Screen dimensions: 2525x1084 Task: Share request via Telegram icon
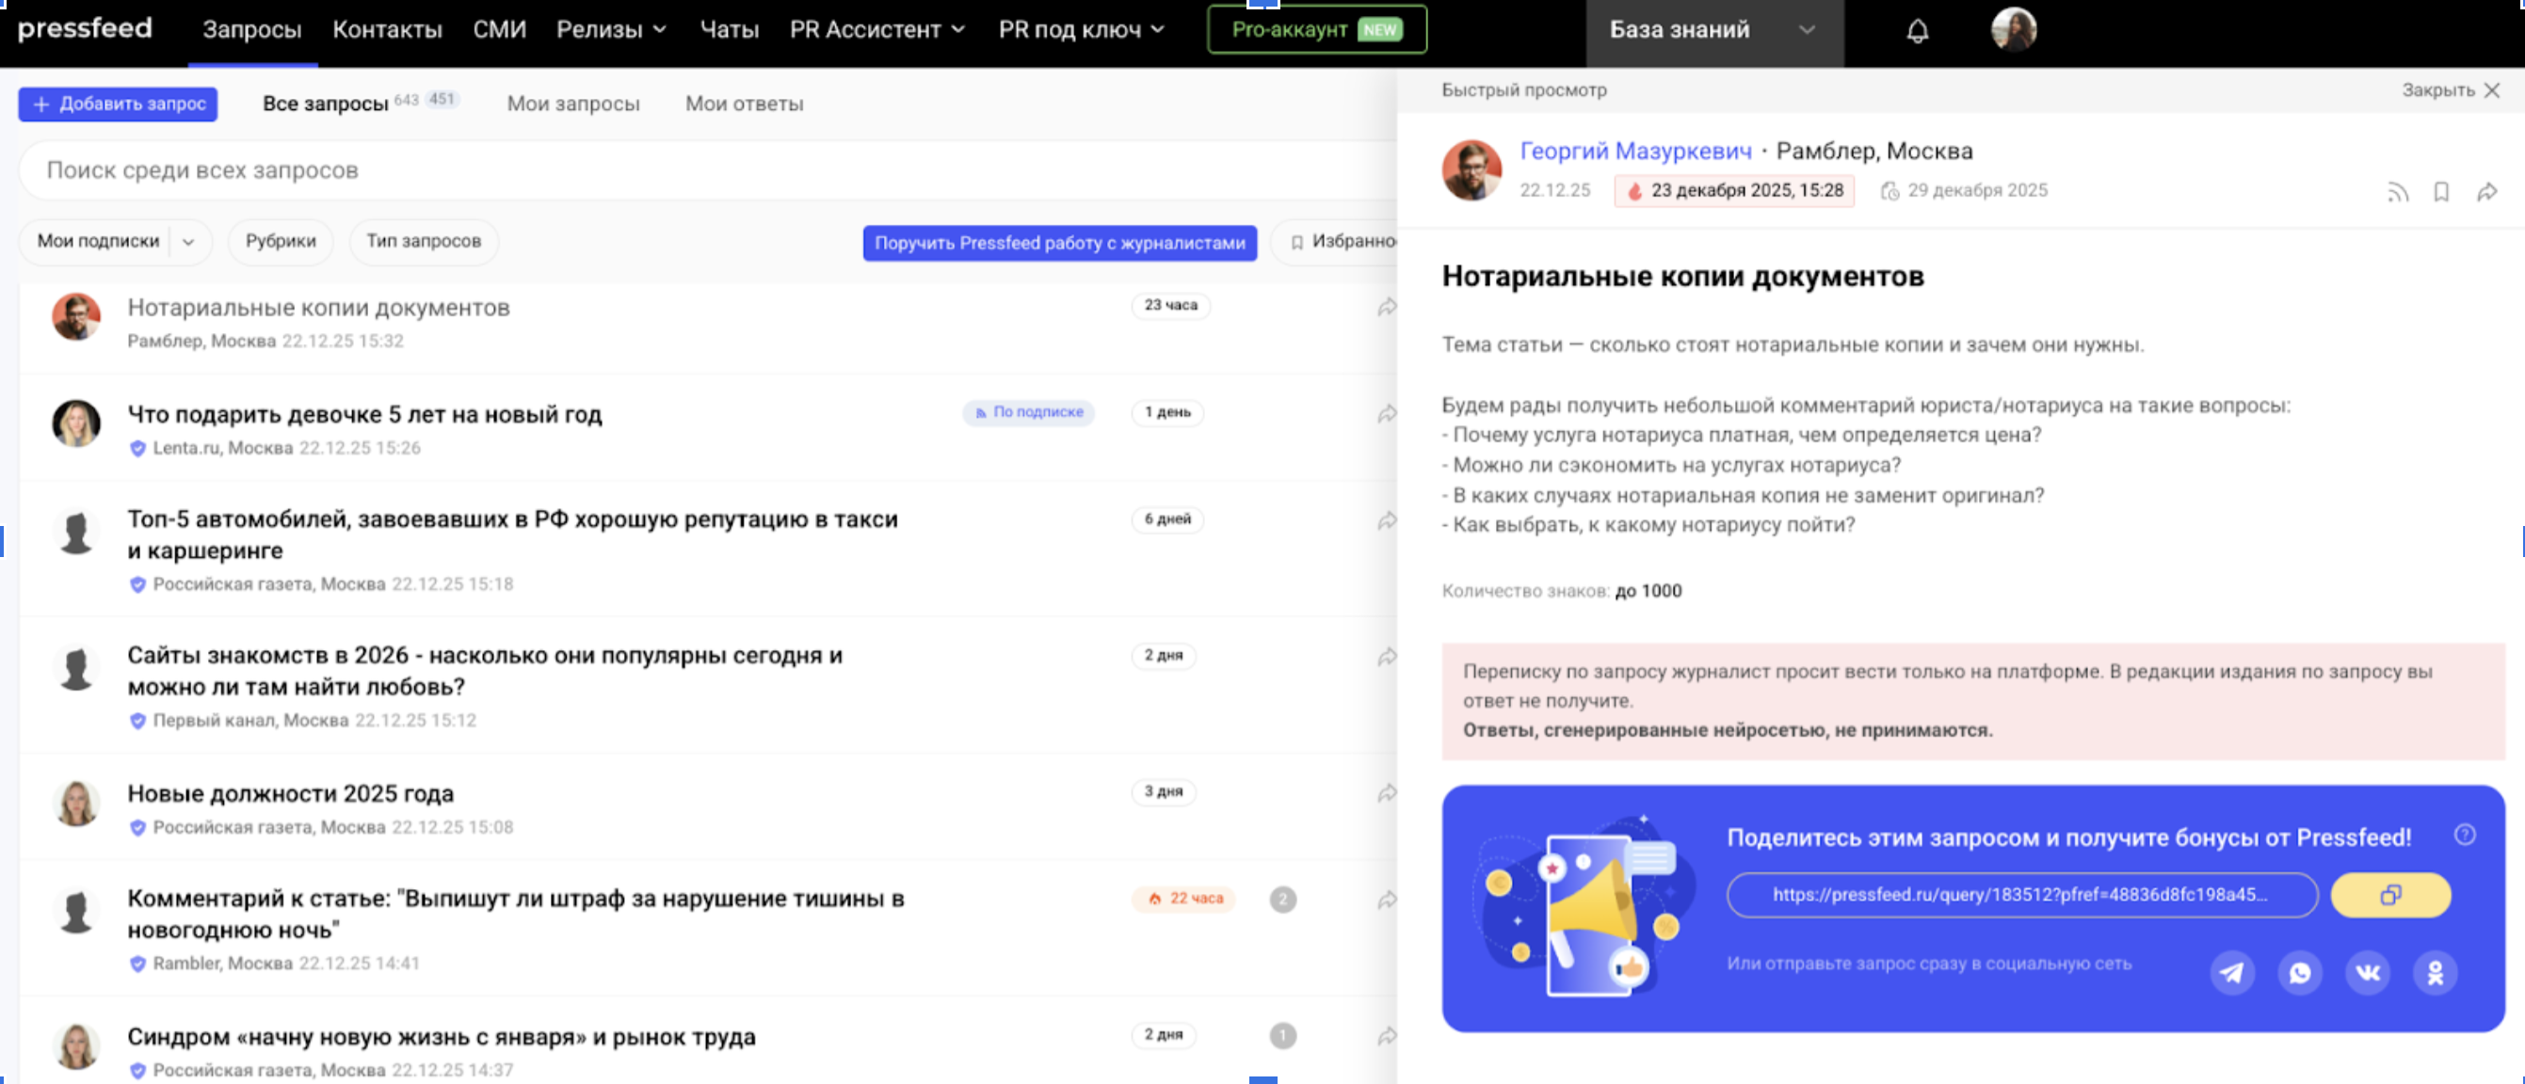click(2232, 972)
